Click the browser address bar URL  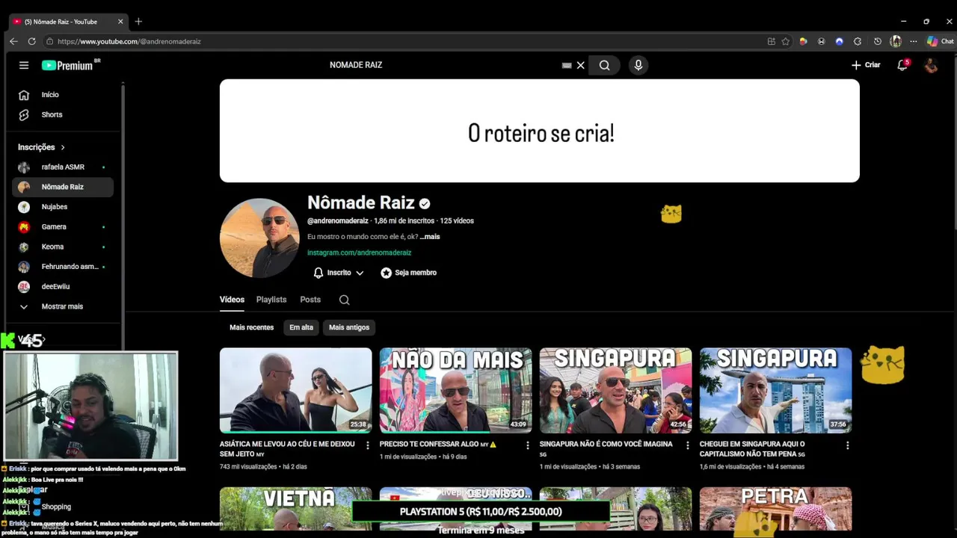point(129,42)
